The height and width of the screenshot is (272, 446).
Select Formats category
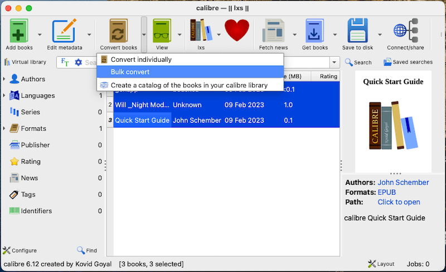click(x=33, y=128)
